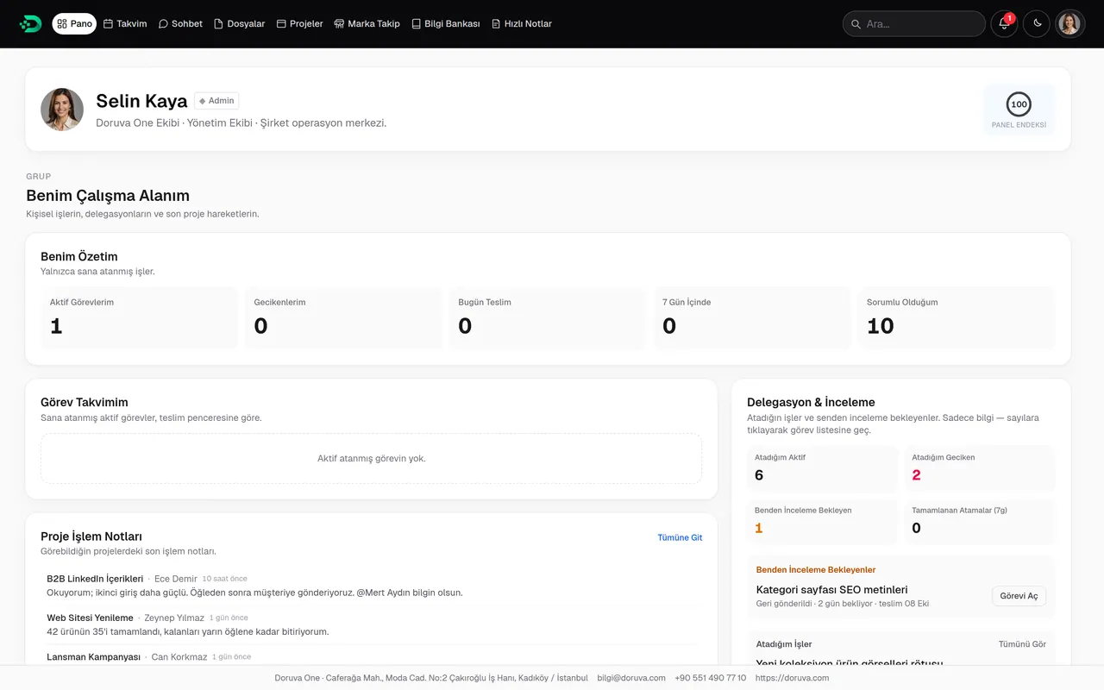Screen dimensions: 1104x690
Task: Click Tümünü Gör link
Action: pyautogui.click(x=1022, y=644)
